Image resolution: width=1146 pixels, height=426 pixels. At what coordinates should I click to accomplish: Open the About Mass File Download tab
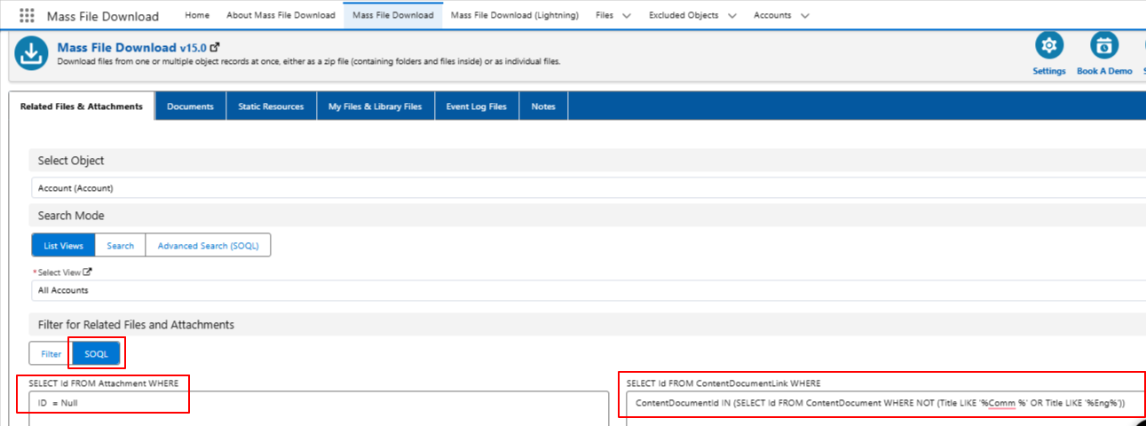[281, 15]
